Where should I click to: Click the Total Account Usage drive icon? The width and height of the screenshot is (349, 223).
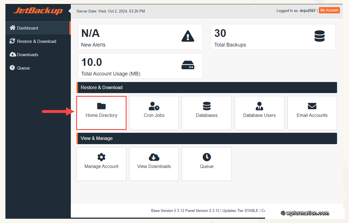(x=188, y=65)
